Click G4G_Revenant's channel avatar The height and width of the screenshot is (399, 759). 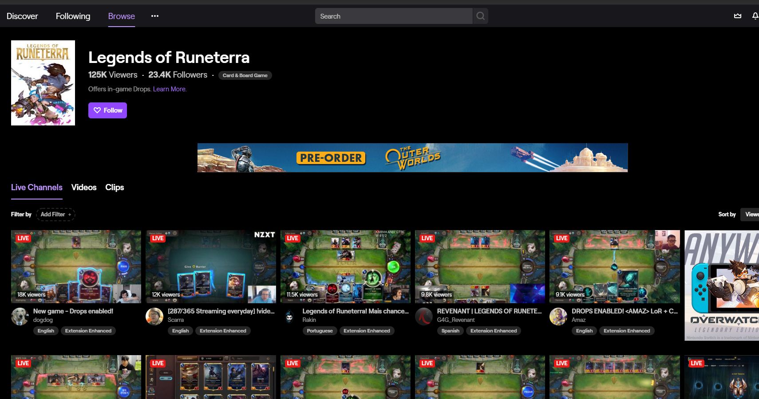click(x=424, y=317)
